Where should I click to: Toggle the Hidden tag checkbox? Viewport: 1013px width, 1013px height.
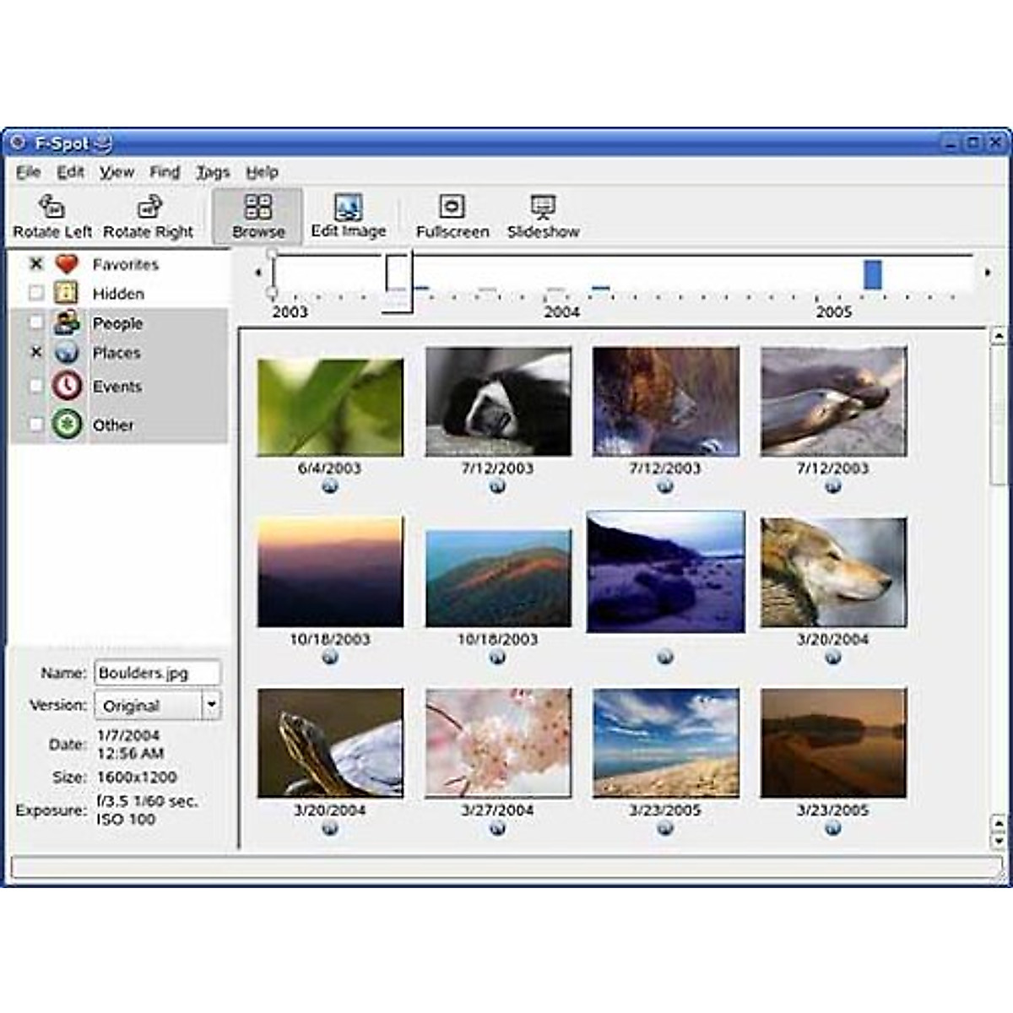(x=34, y=293)
